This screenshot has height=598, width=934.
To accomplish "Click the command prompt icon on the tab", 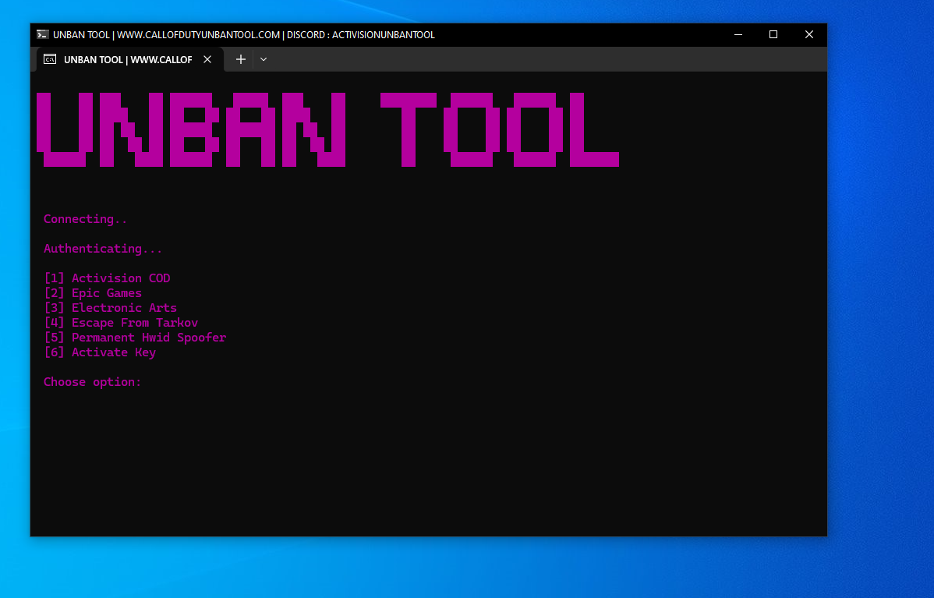I will (x=50, y=59).
